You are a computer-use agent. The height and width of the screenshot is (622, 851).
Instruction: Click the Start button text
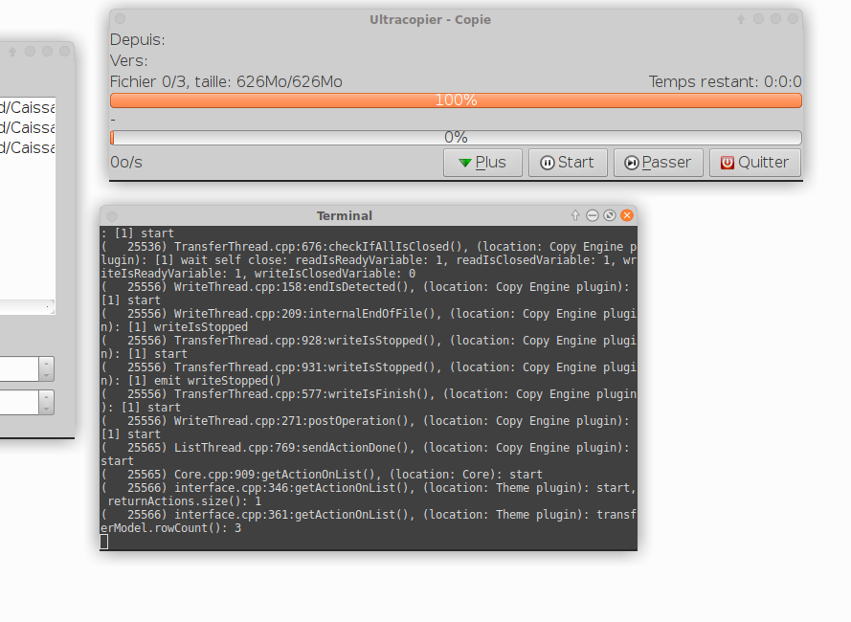tap(575, 163)
